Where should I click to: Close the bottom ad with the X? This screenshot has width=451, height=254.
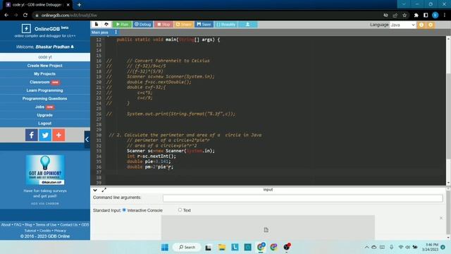click(441, 218)
